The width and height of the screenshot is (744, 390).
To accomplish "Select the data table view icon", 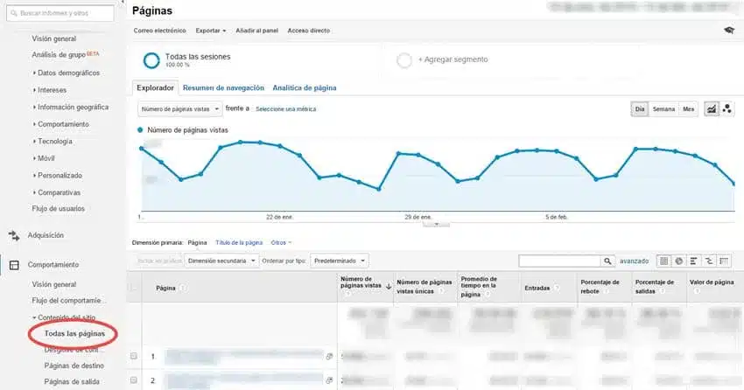I will tap(663, 261).
